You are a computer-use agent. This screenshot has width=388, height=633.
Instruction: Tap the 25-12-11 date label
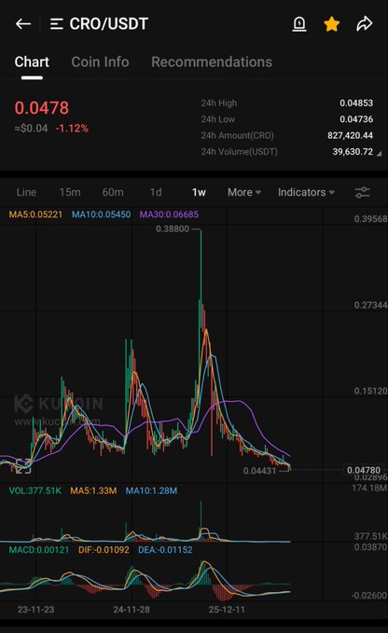227,609
